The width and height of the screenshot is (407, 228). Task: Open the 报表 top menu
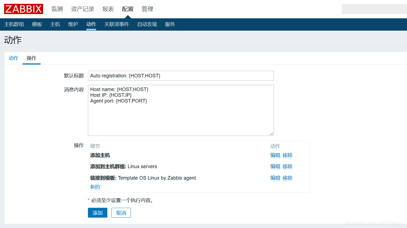[108, 9]
